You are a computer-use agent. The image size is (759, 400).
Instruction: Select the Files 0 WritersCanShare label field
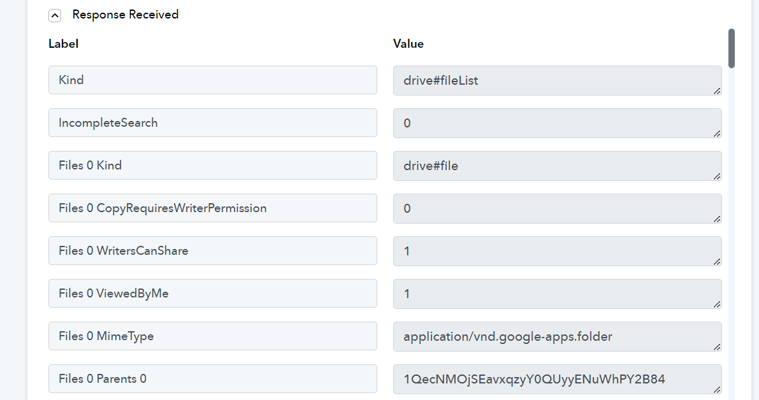pos(212,250)
